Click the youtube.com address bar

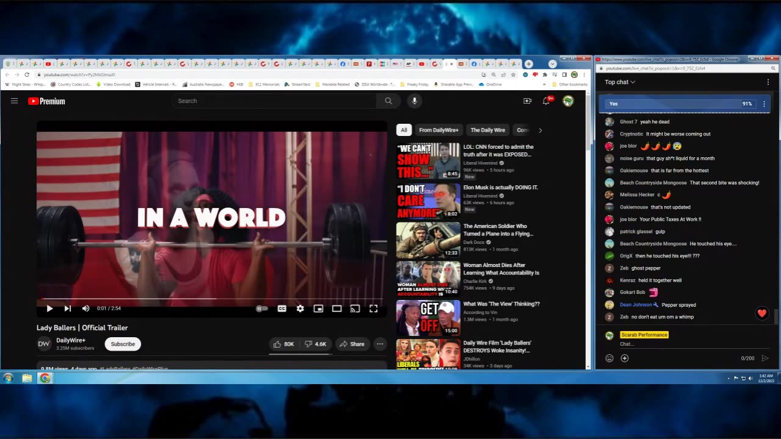click(256, 74)
